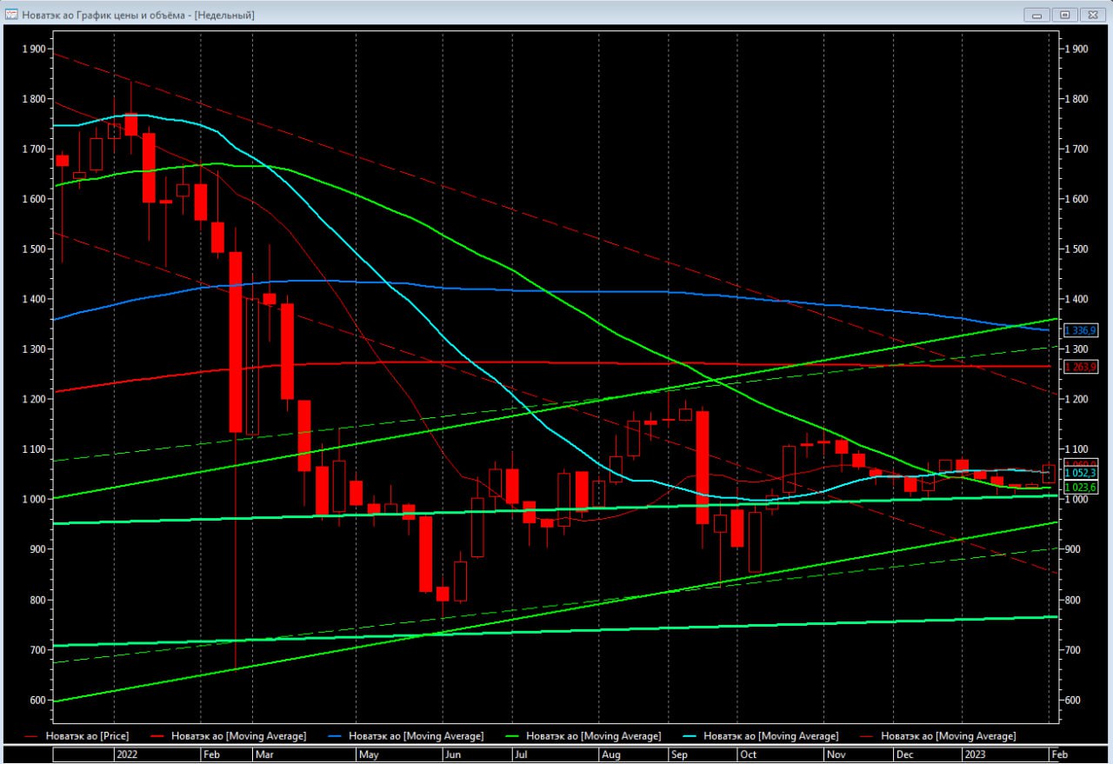Click the red 1 263,9 price label
The width and height of the screenshot is (1113, 764).
pyautogui.click(x=1081, y=367)
